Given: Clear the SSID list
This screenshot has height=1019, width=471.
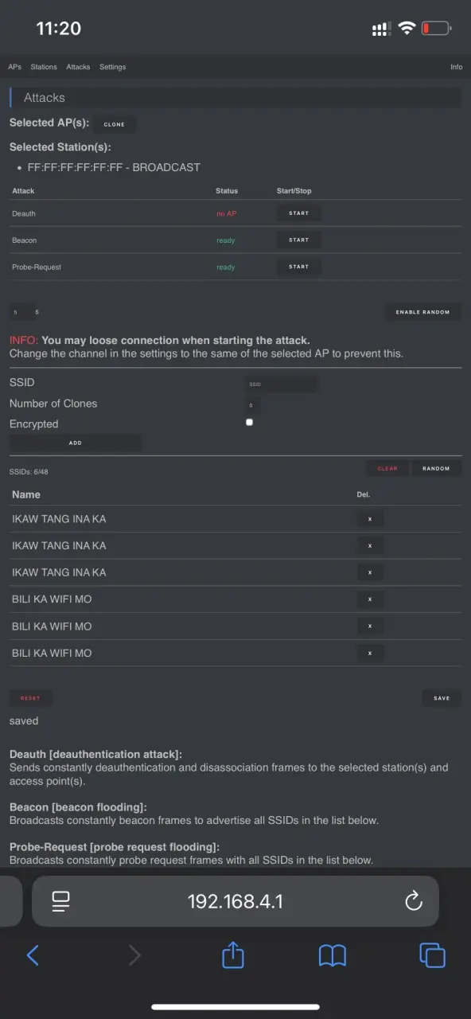Looking at the screenshot, I should click(x=387, y=468).
